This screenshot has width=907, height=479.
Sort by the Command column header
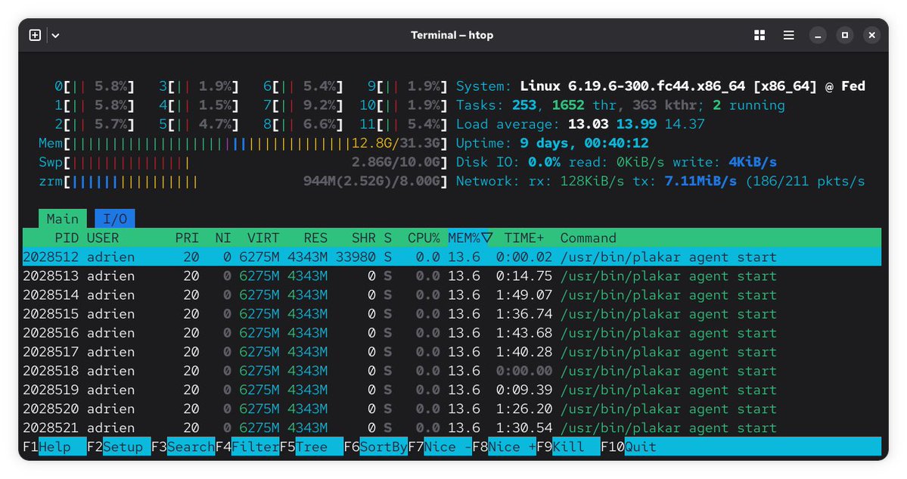[x=589, y=238]
